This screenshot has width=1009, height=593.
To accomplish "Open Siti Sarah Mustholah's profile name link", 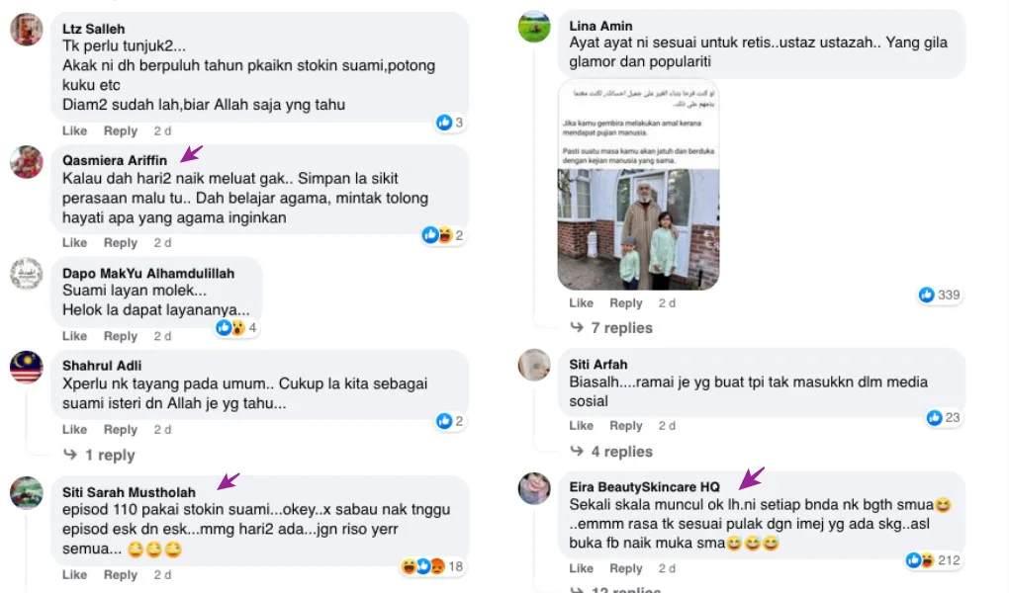I will tap(129, 492).
